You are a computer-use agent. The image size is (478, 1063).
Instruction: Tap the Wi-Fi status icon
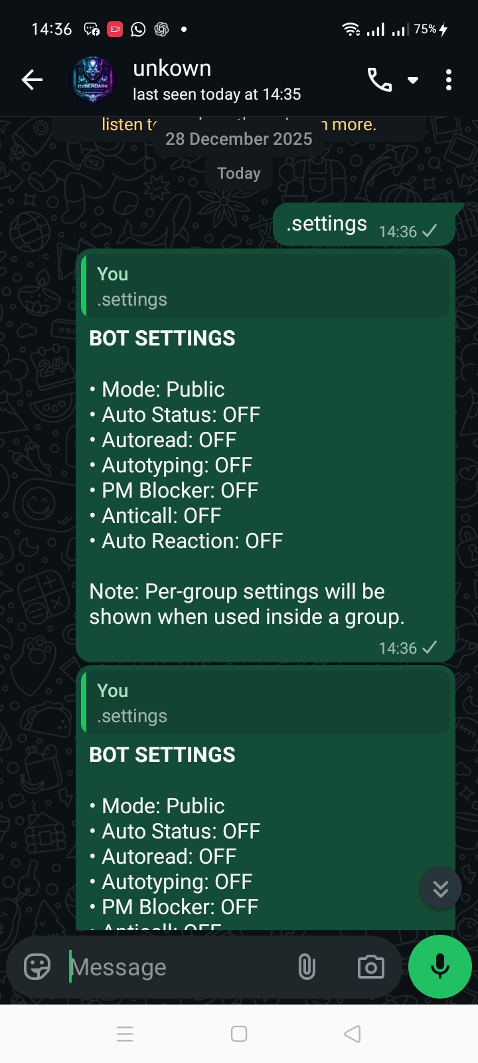(352, 29)
